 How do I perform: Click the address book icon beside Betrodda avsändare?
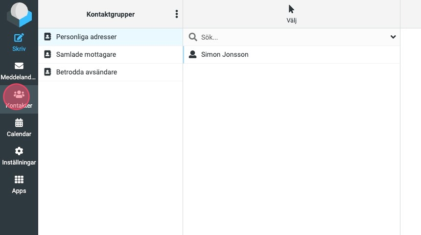tap(47, 72)
